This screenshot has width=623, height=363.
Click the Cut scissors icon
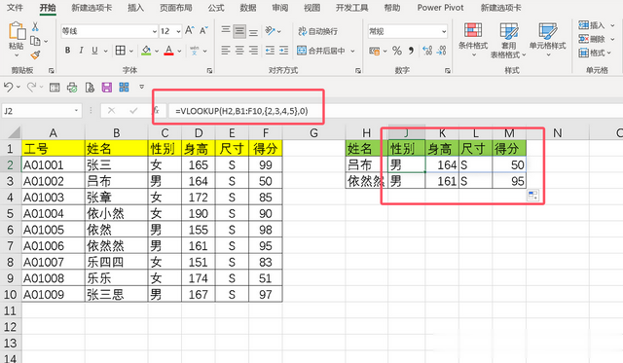coord(35,27)
